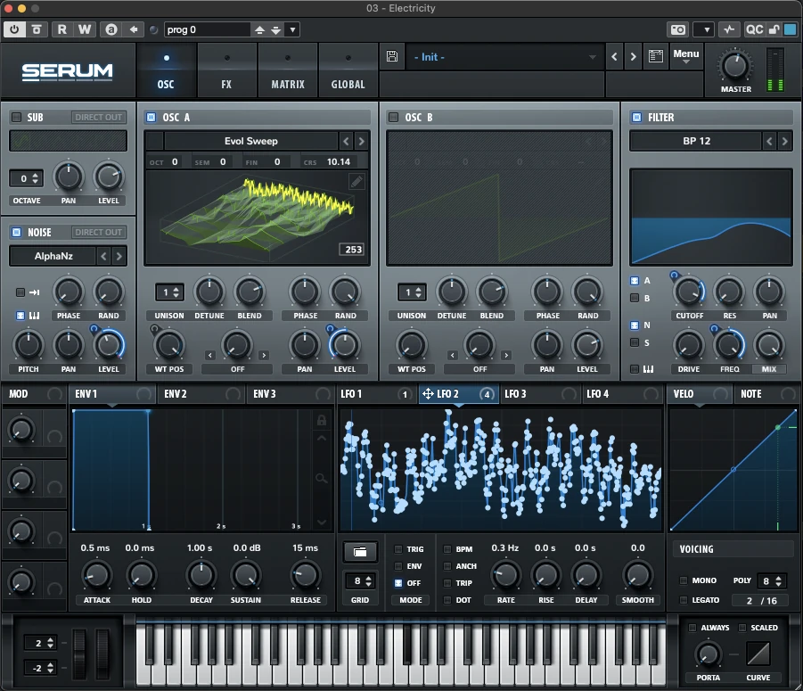Select previous filter type arrow
The height and width of the screenshot is (691, 803).
[x=769, y=141]
